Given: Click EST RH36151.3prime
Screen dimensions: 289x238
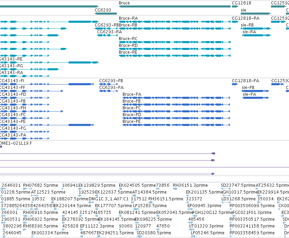Looking at the screenshot, I should coord(190,185).
